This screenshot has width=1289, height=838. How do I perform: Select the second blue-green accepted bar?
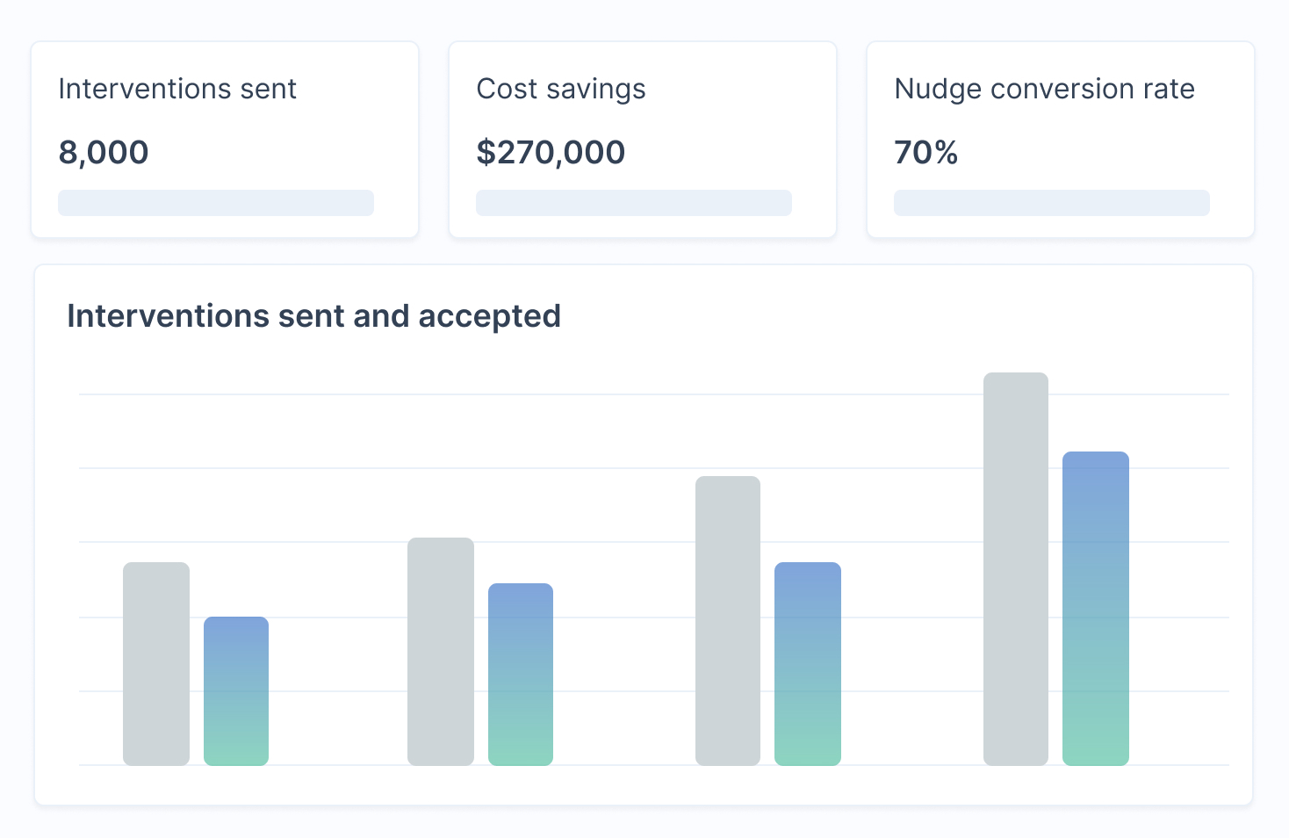click(521, 674)
